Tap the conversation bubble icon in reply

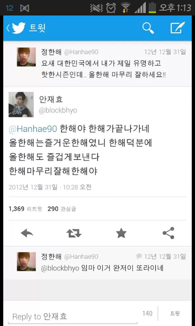(x=139, y=256)
